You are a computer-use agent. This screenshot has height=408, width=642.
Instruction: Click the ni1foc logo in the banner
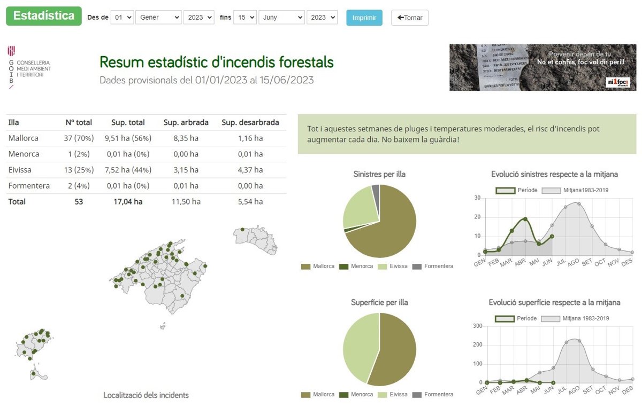618,82
